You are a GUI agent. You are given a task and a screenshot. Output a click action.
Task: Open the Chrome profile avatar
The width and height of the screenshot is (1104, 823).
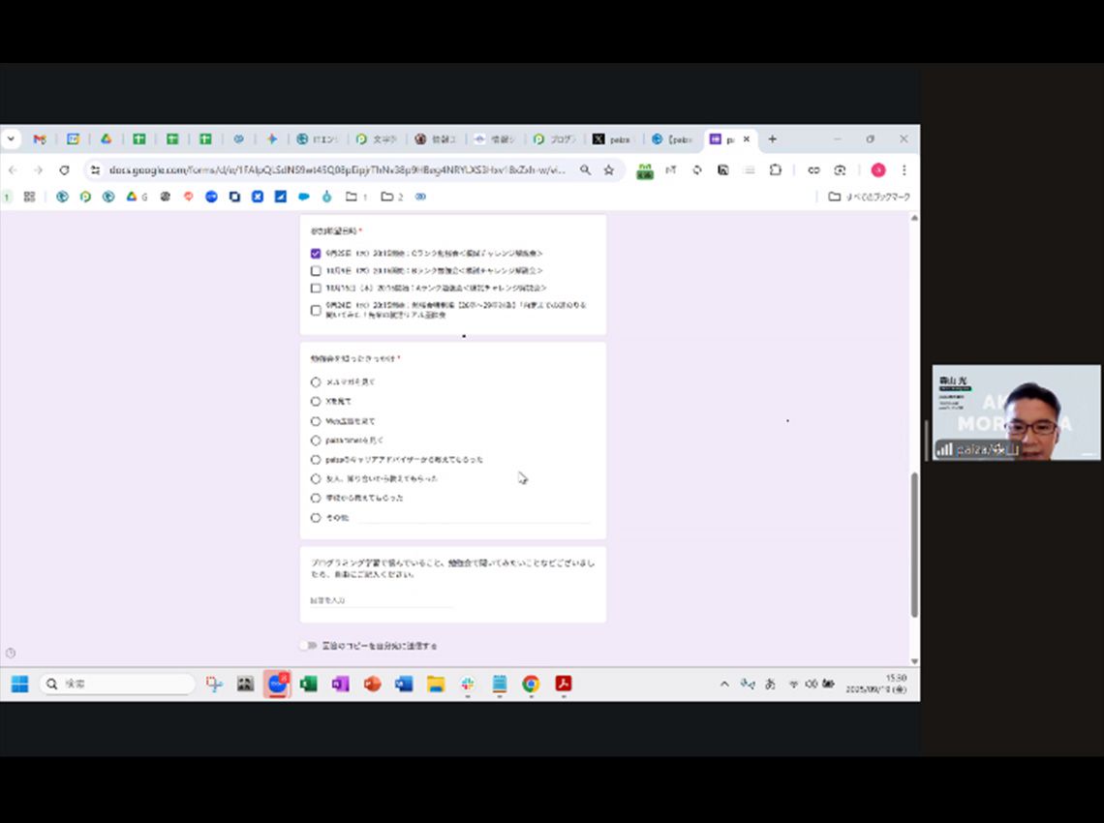click(x=877, y=170)
